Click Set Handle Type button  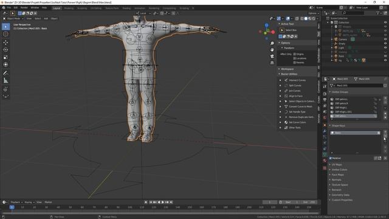[x=297, y=112]
